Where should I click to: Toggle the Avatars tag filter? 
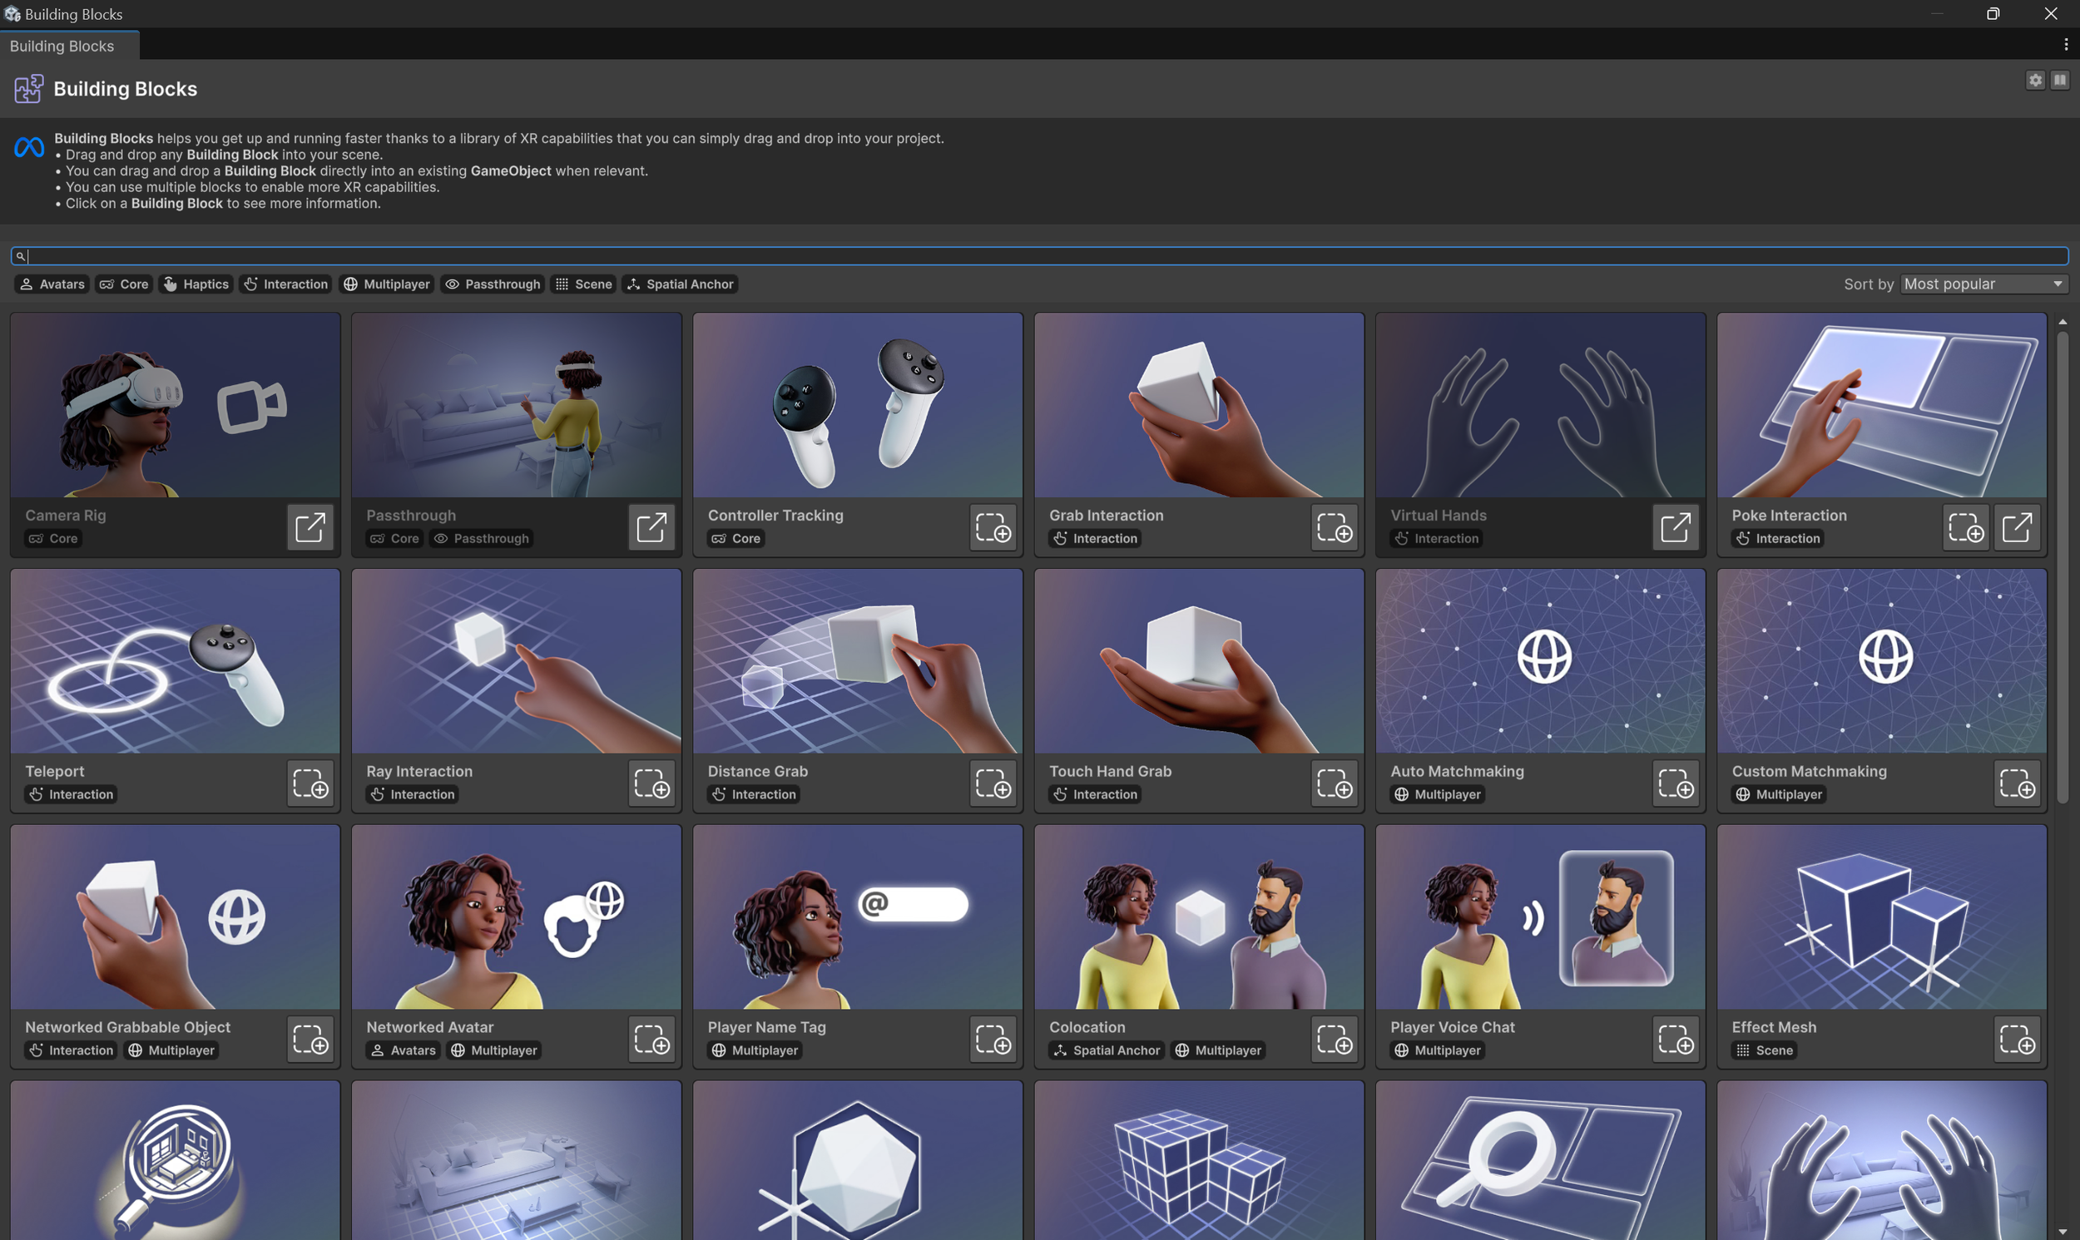(x=52, y=284)
